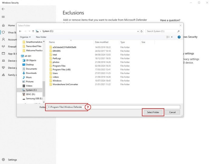Click the Cancel button
The width and height of the screenshot is (211, 164).
coord(172,112)
